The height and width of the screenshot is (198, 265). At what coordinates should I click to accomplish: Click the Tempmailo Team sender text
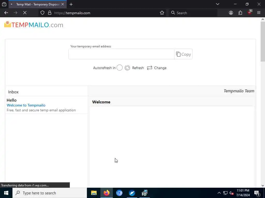pyautogui.click(x=239, y=91)
